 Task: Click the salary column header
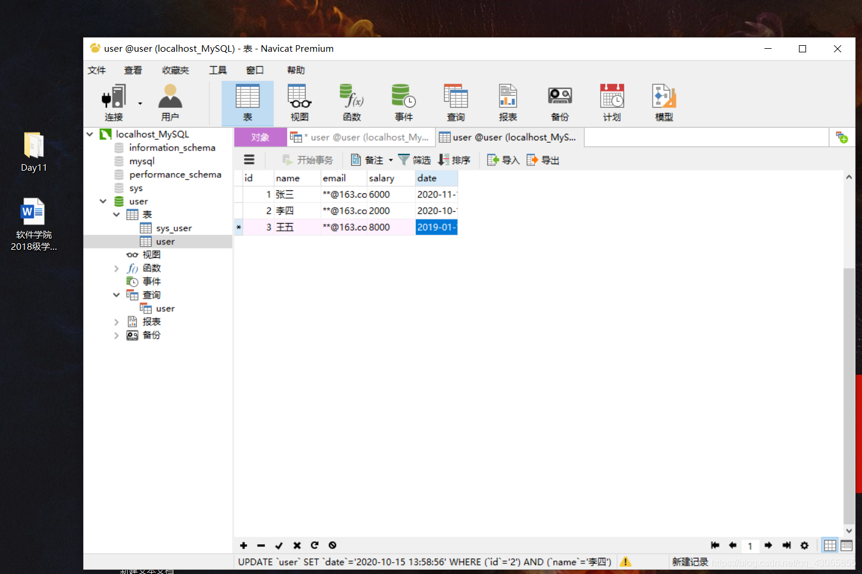coord(391,178)
